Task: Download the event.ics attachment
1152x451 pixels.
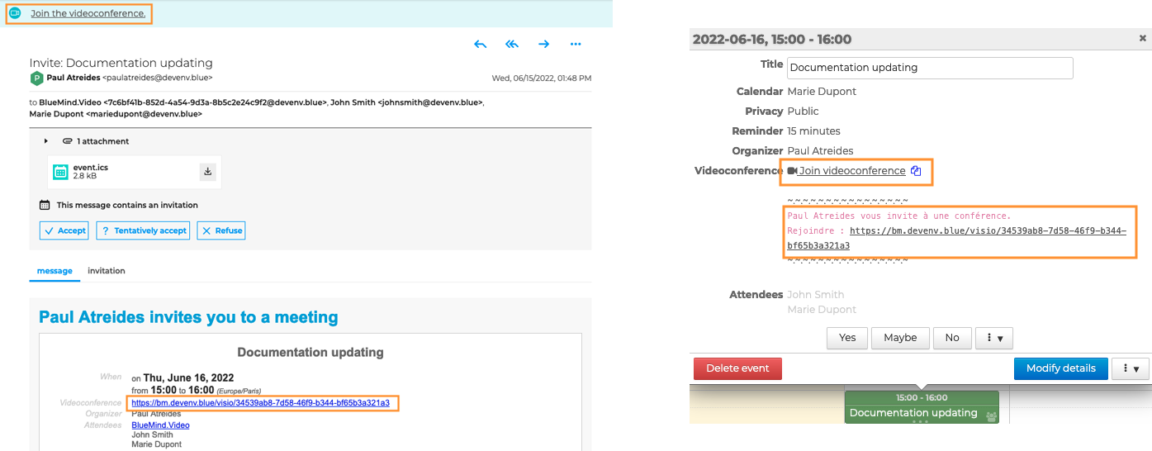Action: coord(208,172)
